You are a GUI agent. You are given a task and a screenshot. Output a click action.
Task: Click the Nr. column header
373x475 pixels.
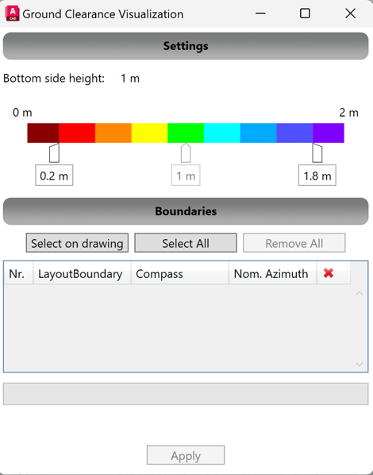coord(18,273)
